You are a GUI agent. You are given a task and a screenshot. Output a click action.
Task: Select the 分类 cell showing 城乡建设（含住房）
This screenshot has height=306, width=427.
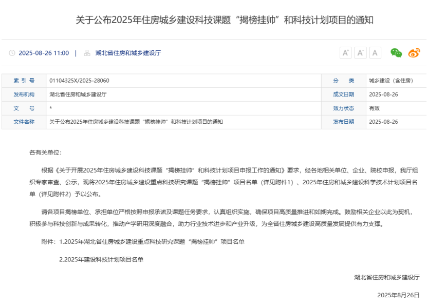point(391,81)
